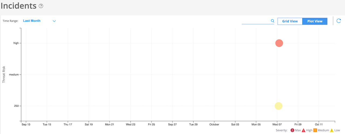Click the search magnifier icon
345x134 pixels.
(x=272, y=21)
